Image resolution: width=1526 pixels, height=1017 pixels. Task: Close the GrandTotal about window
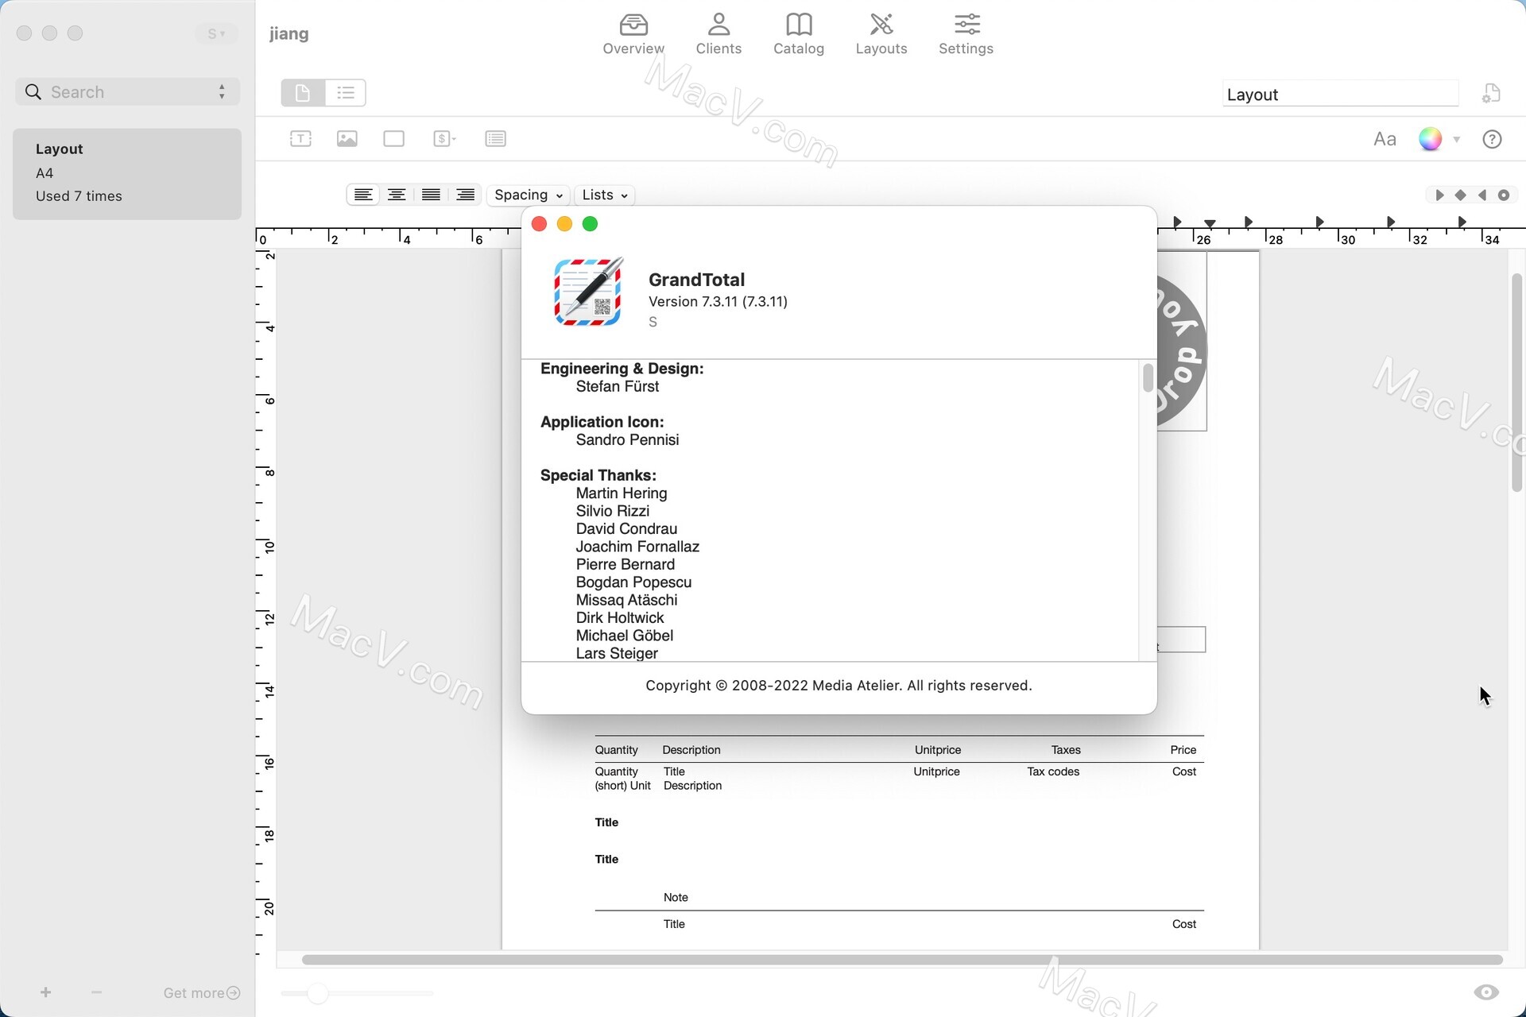click(539, 224)
